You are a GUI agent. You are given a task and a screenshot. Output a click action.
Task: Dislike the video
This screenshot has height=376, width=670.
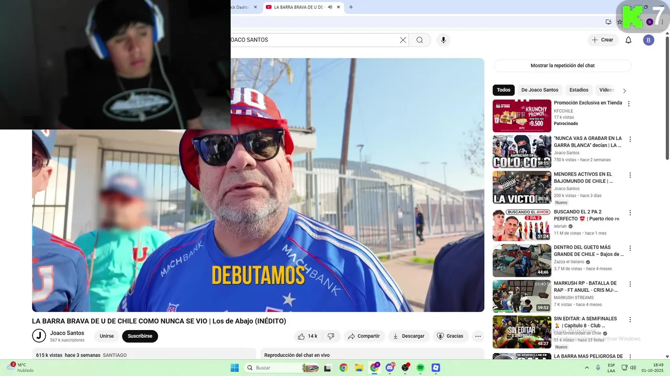click(x=331, y=336)
